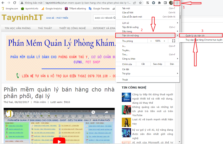Image resolution: width=223 pixels, height=144 pixels.
Task: Enter fullscreen using the zoom row icon
Action: click(173, 41)
